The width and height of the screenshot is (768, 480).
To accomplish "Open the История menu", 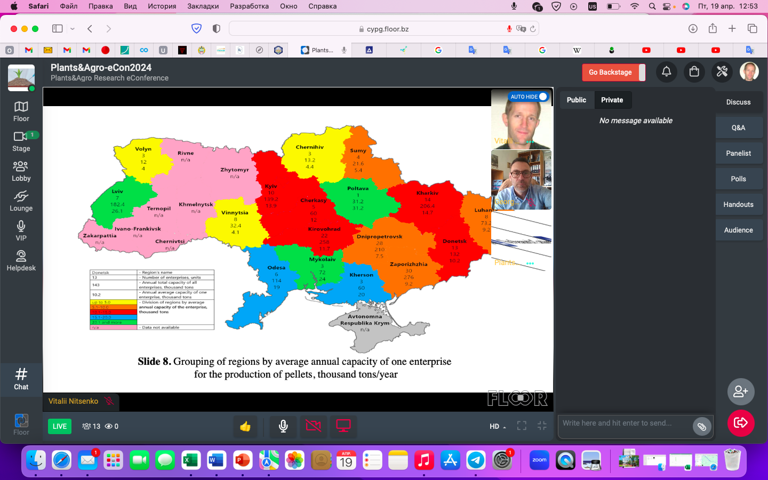I will [x=162, y=6].
